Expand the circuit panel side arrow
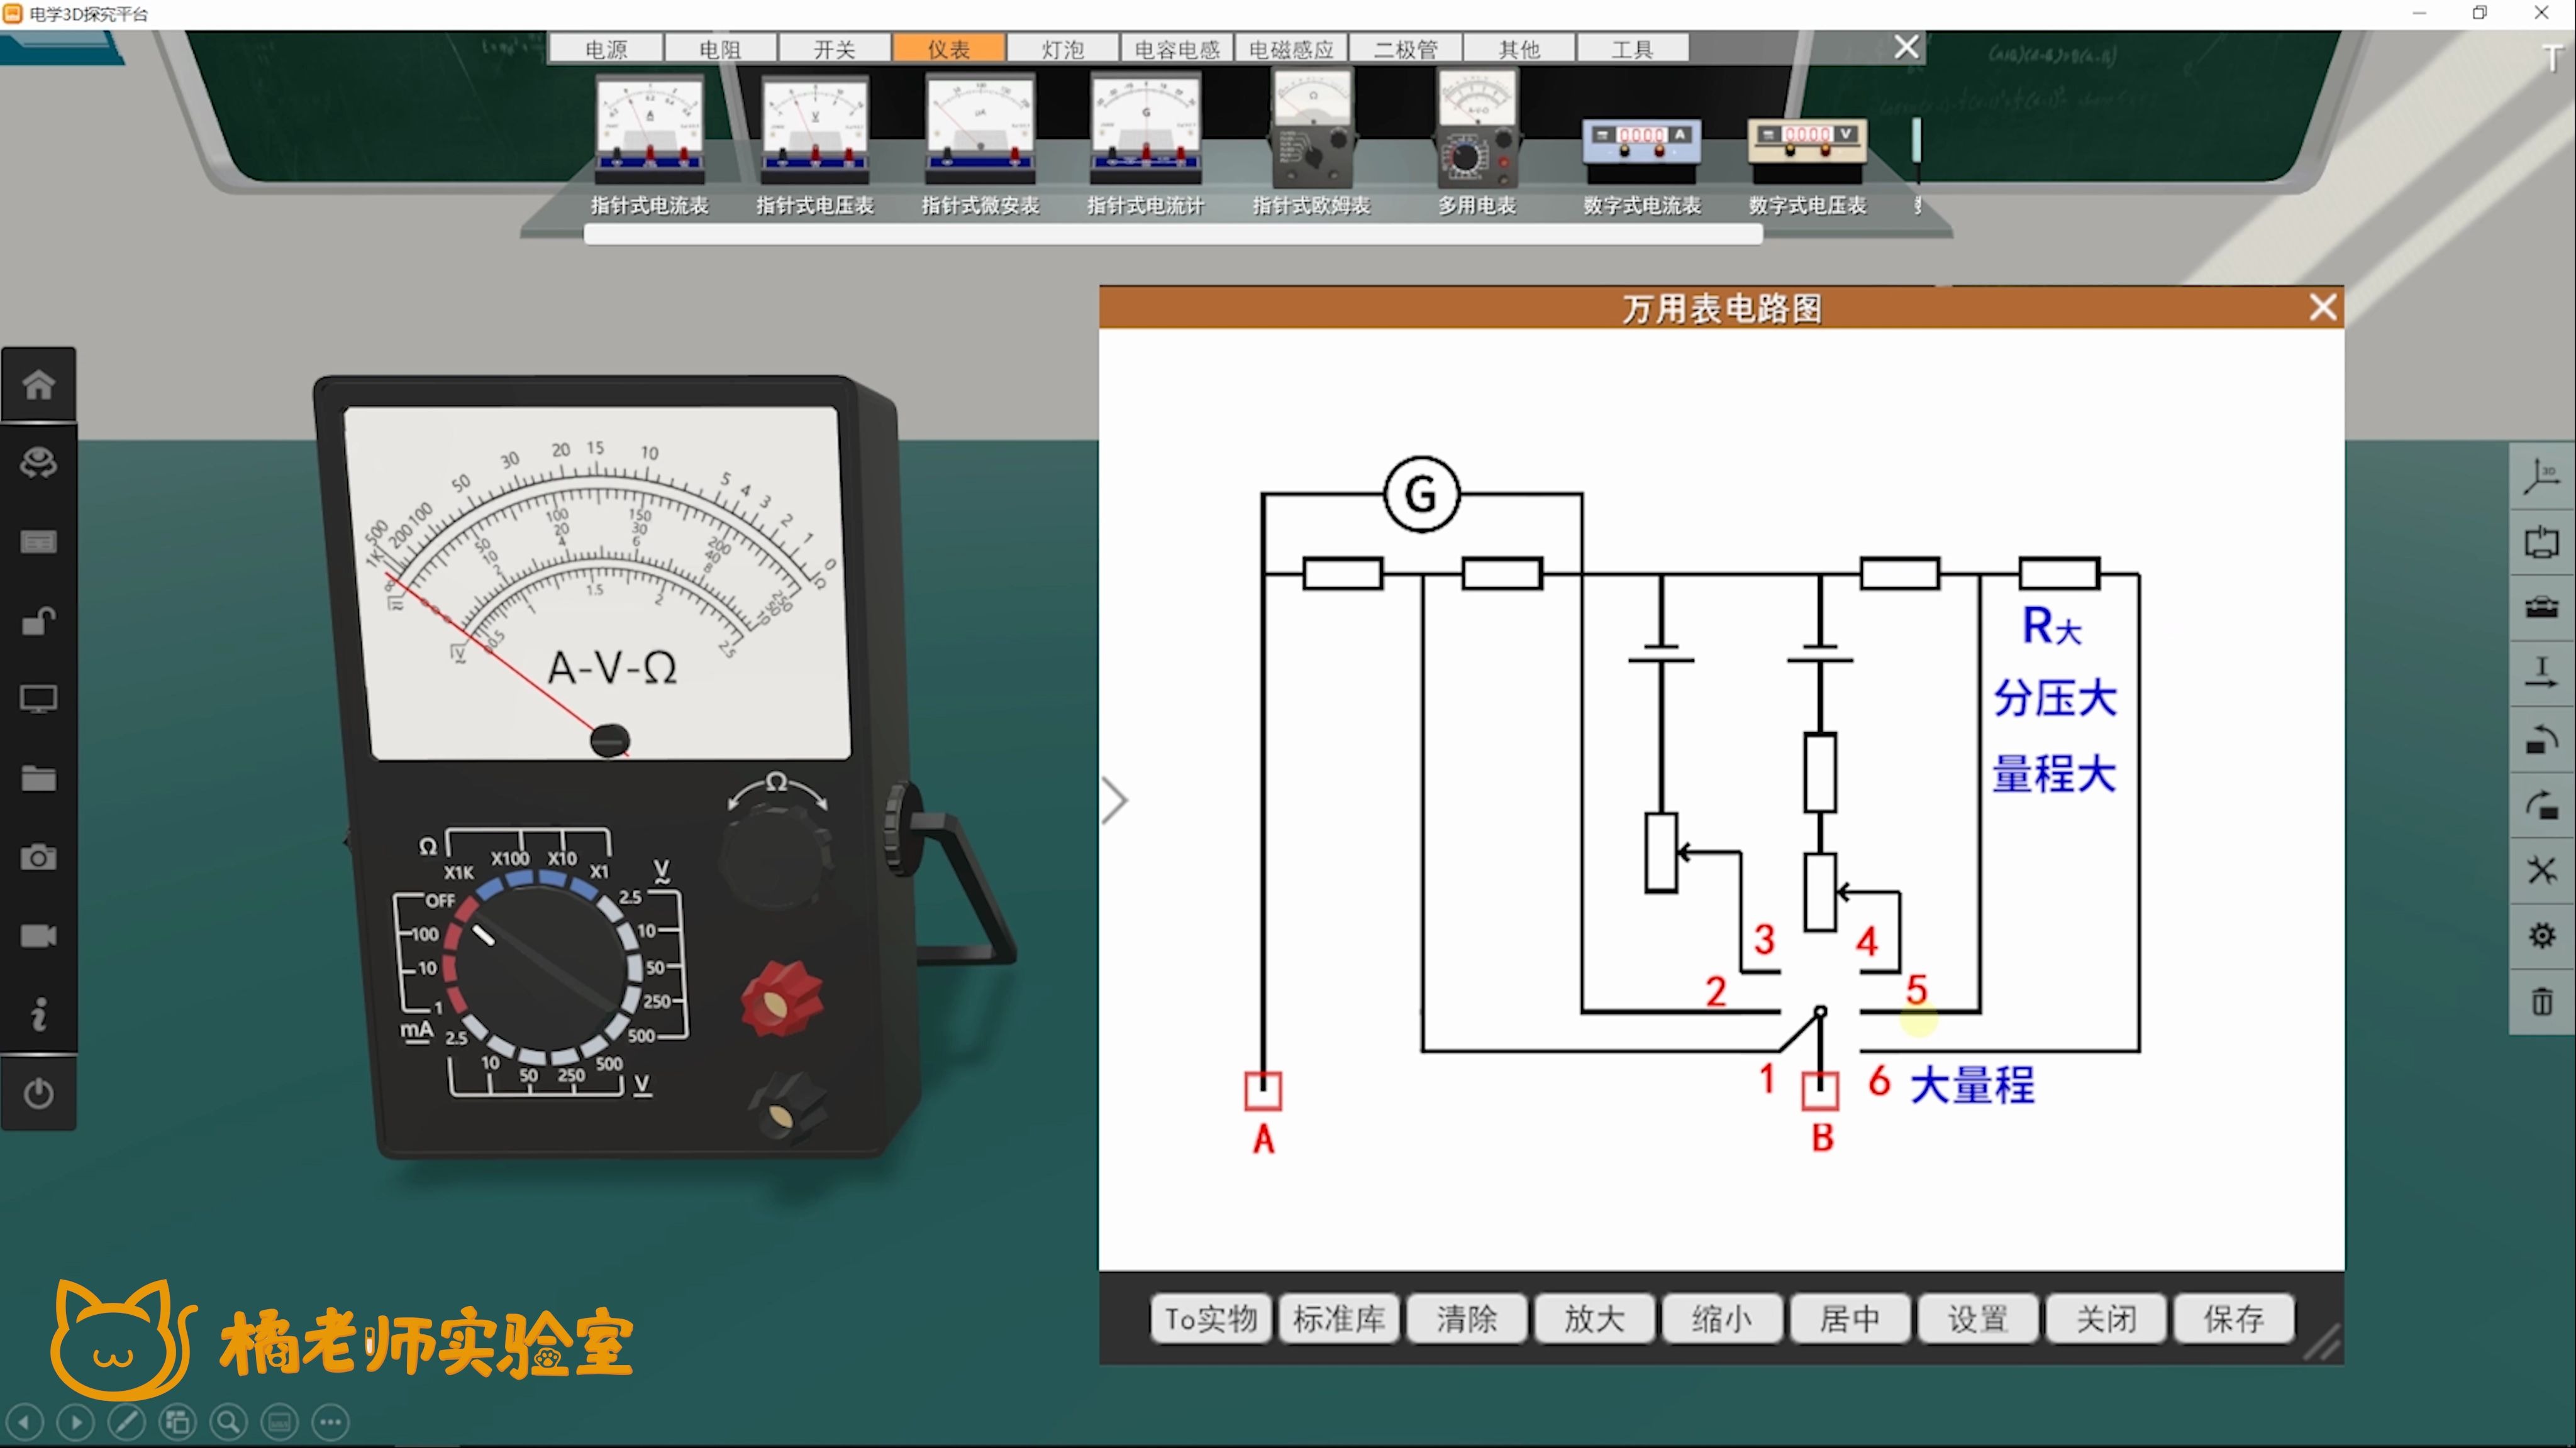Image resolution: width=2576 pixels, height=1448 pixels. click(x=1115, y=801)
